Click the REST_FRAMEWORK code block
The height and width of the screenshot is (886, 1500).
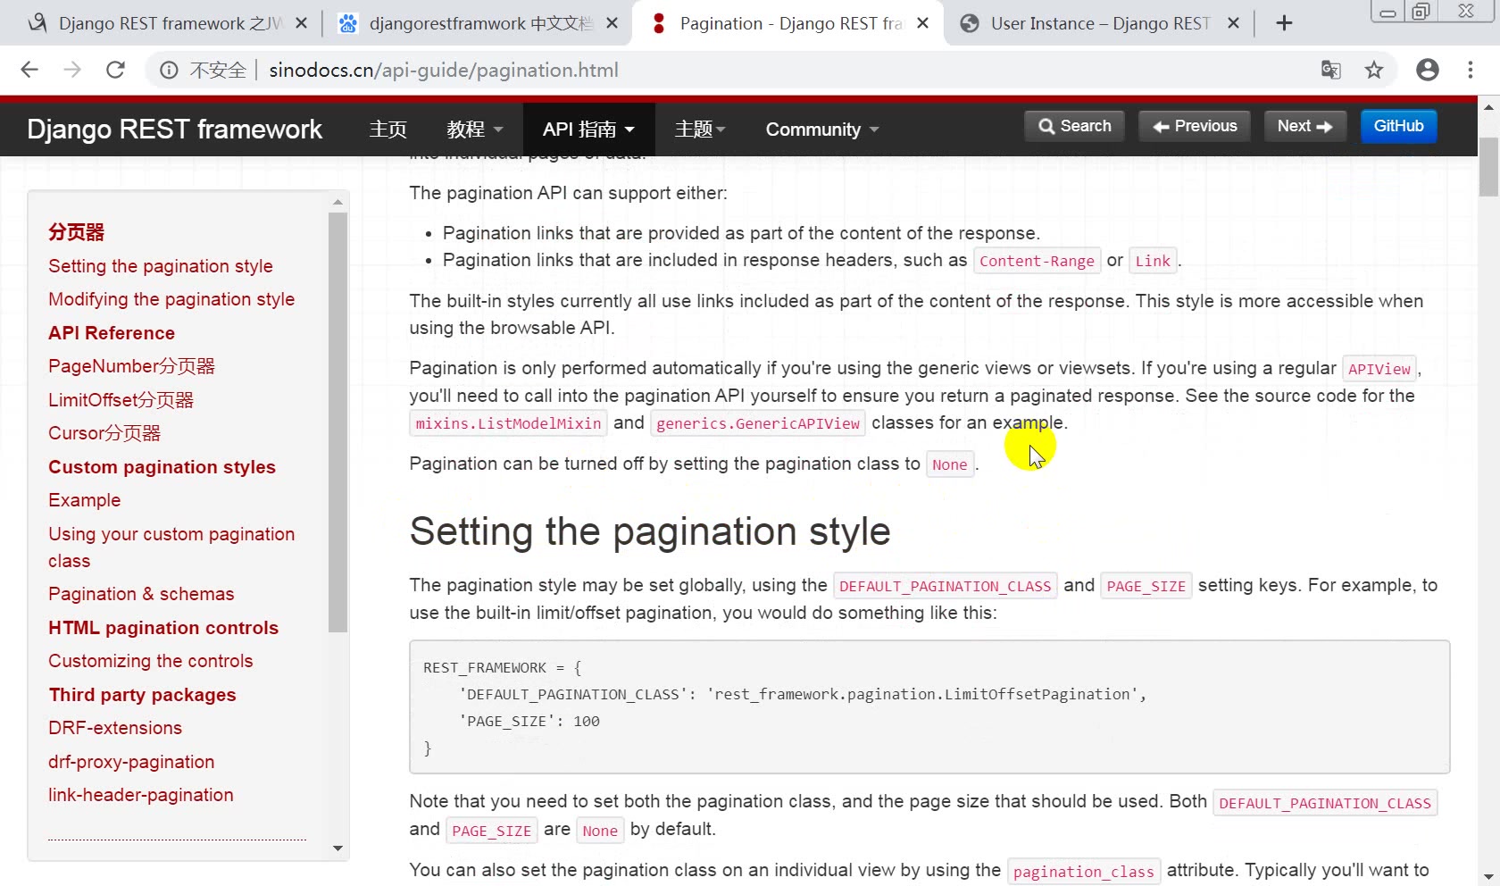pyautogui.click(x=929, y=706)
